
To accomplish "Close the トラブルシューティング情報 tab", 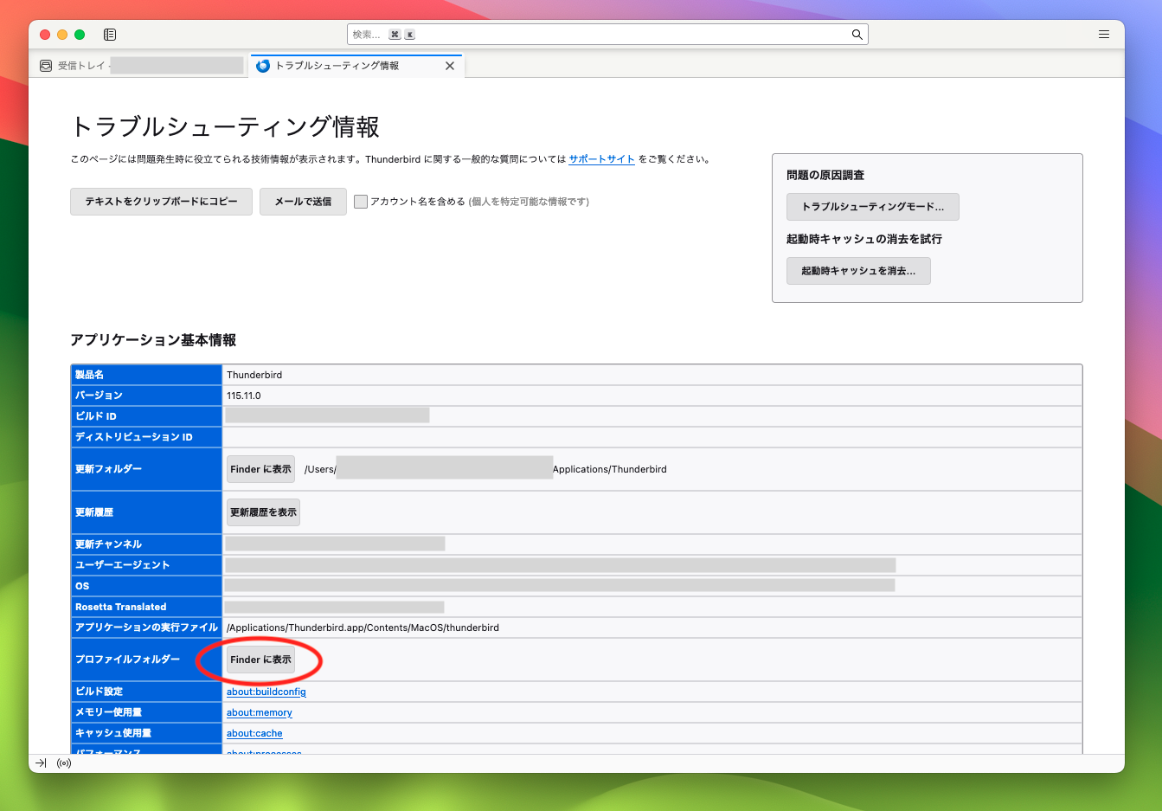I will [449, 65].
